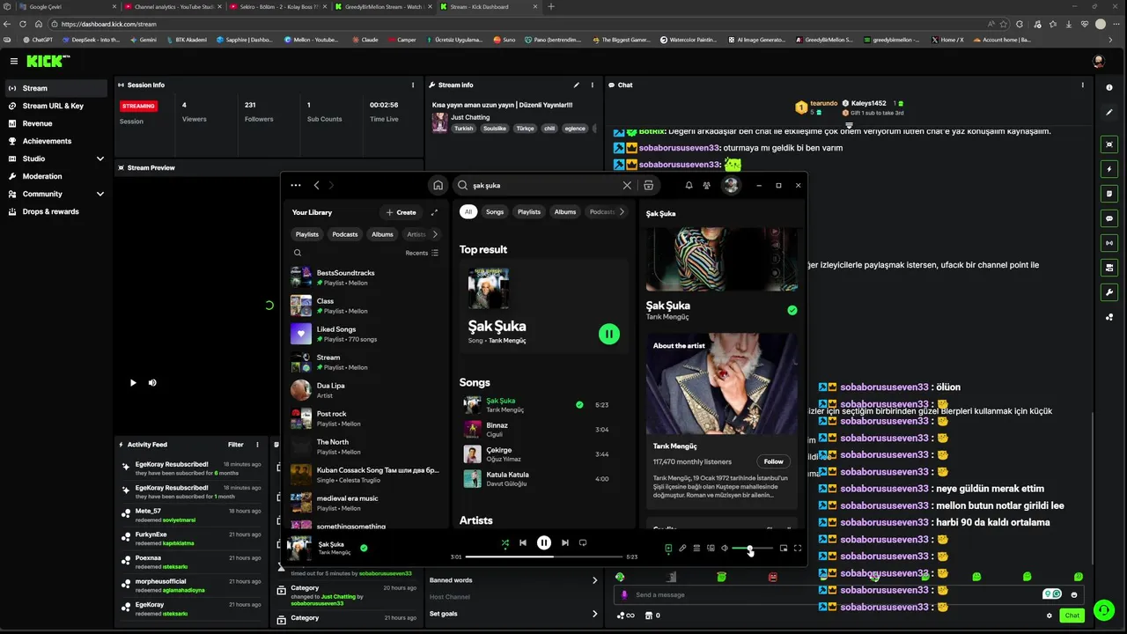Viewport: 1127px width, 634px height.
Task: Expand the Studio menu section
Action: pos(99,158)
